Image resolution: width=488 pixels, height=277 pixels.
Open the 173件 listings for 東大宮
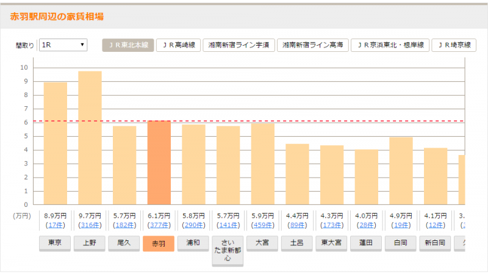(x=331, y=225)
